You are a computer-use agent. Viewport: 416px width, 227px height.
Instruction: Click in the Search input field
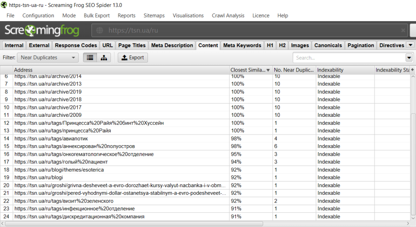point(349,57)
